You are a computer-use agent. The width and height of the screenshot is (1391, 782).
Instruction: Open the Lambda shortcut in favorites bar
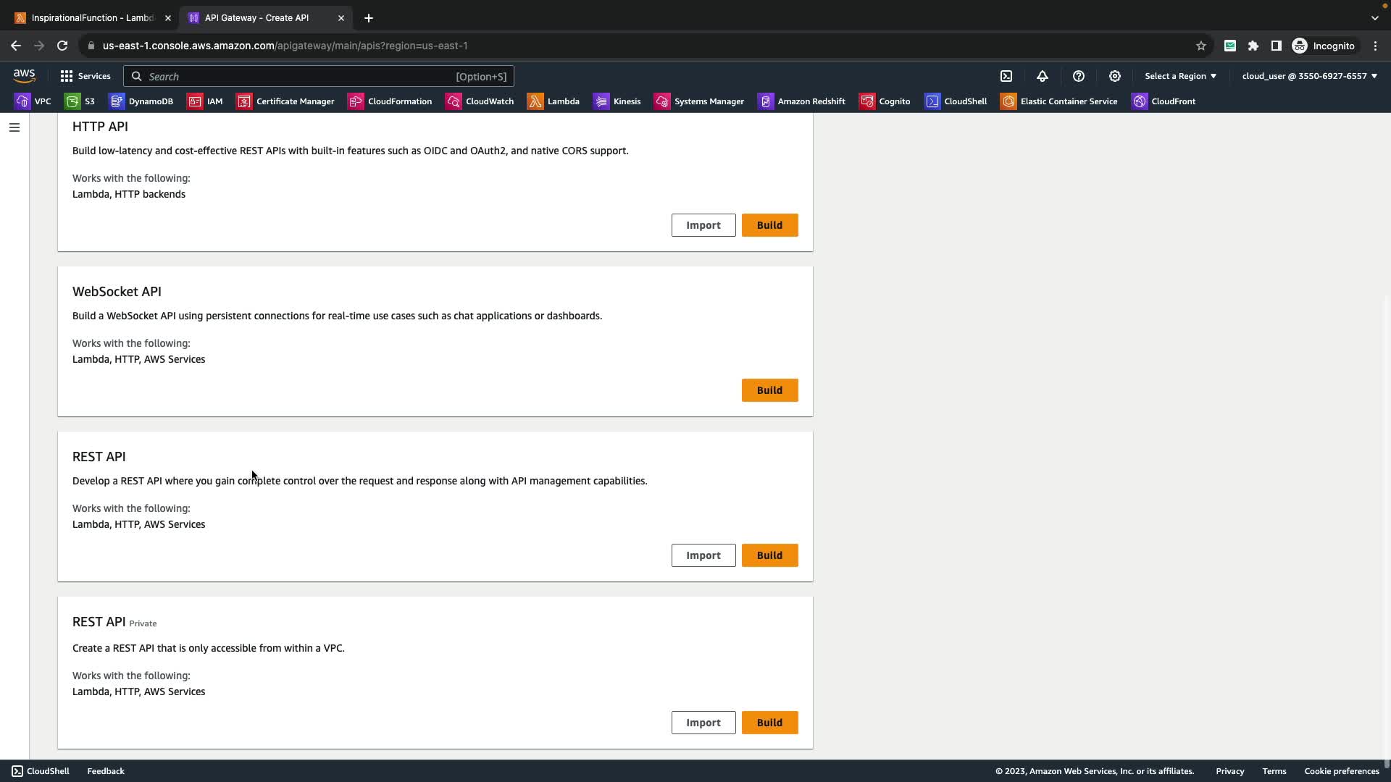554,101
